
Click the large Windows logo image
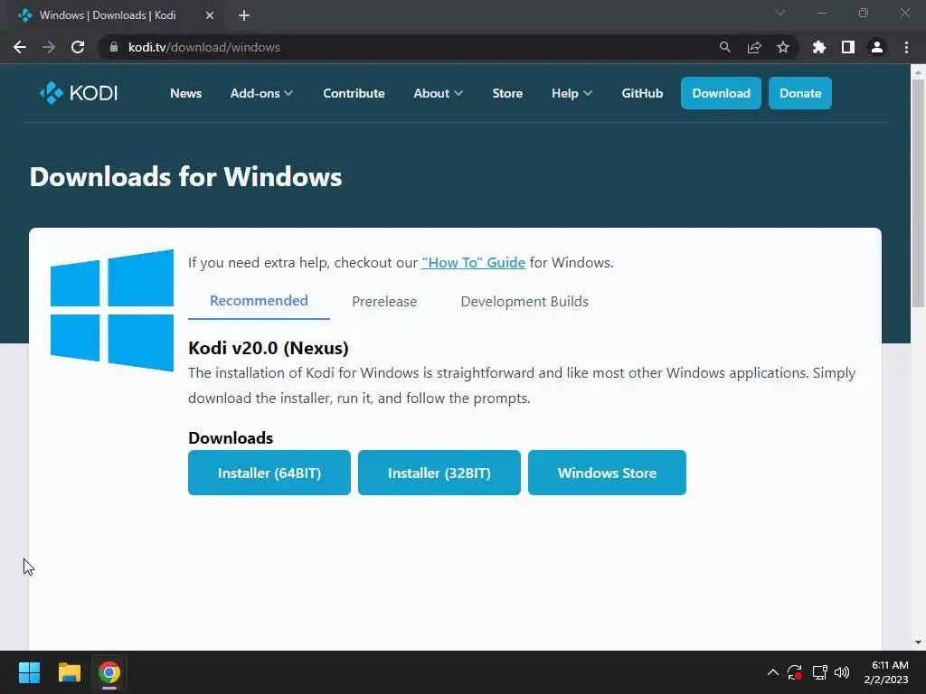[112, 311]
